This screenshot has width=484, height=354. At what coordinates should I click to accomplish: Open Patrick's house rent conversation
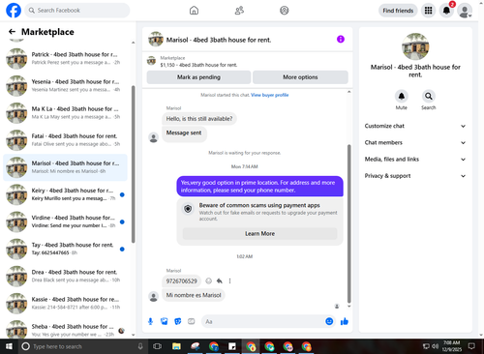pyautogui.click(x=65, y=58)
